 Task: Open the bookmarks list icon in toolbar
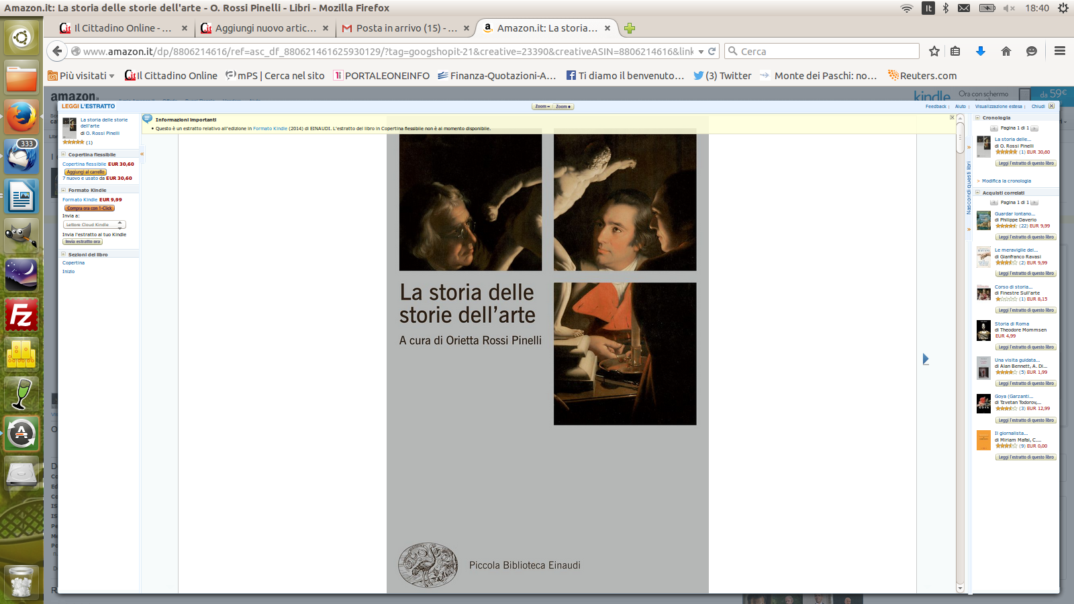(x=955, y=51)
